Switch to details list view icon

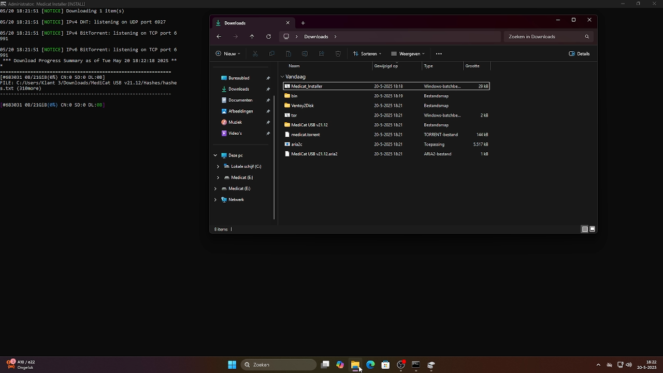click(x=584, y=229)
